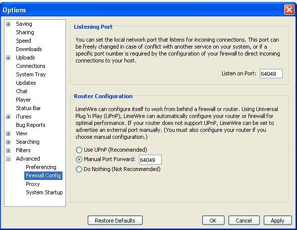Expand the Filters tree node
Image resolution: width=297 pixels, height=230 pixels.
point(8,151)
